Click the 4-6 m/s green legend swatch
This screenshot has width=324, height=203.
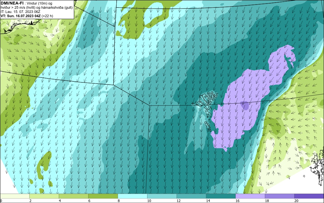tap(74, 196)
